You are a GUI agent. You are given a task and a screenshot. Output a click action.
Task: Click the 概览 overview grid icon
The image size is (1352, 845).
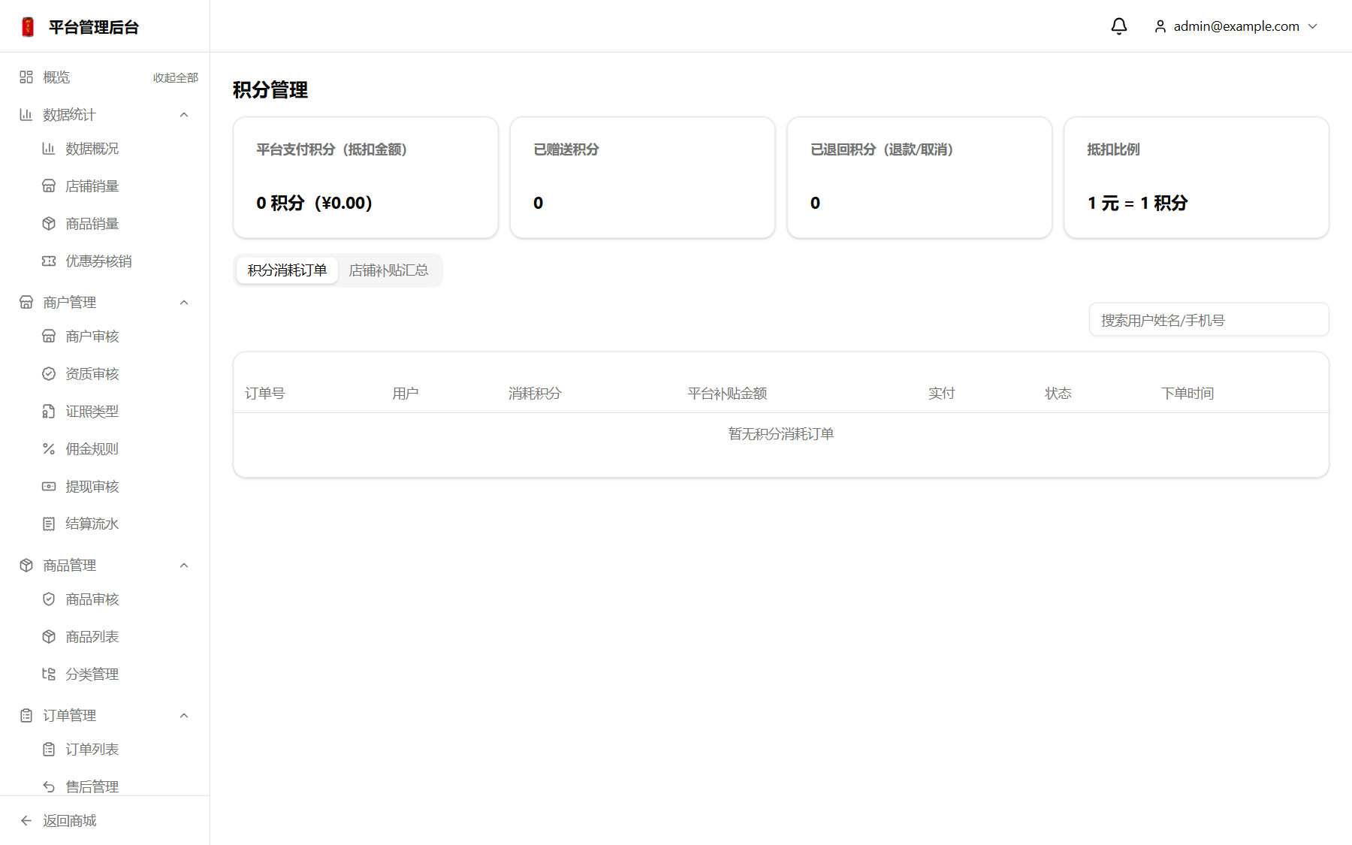tap(26, 77)
